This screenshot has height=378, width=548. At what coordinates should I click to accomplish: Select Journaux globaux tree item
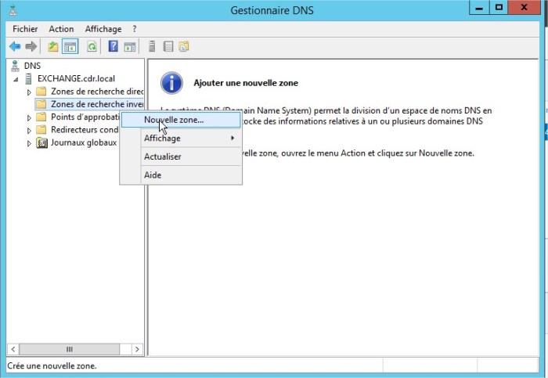(x=84, y=142)
